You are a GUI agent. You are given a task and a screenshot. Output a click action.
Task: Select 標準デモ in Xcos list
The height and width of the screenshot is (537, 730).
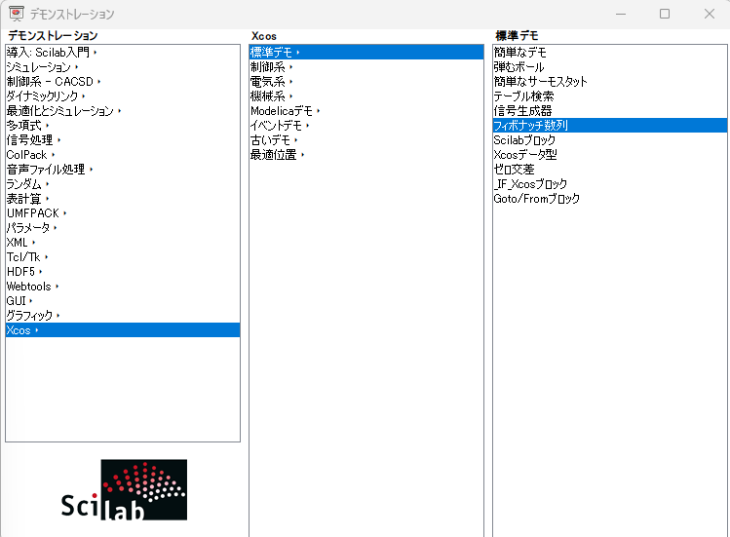366,53
